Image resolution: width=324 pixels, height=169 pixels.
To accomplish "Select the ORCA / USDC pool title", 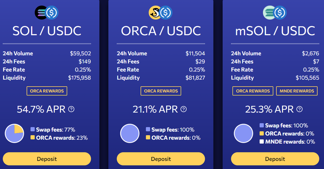I will click(x=161, y=31).
